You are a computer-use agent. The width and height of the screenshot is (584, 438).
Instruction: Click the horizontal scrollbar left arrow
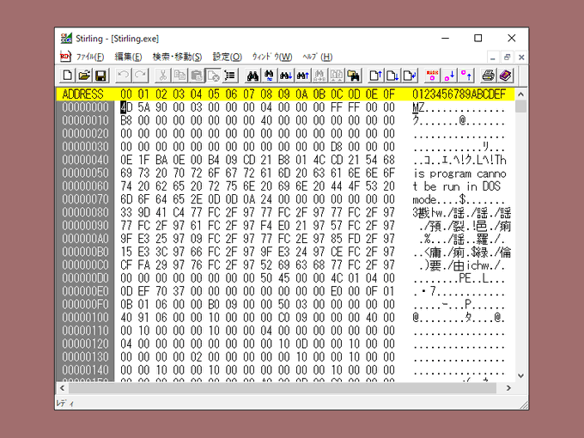pos(62,388)
